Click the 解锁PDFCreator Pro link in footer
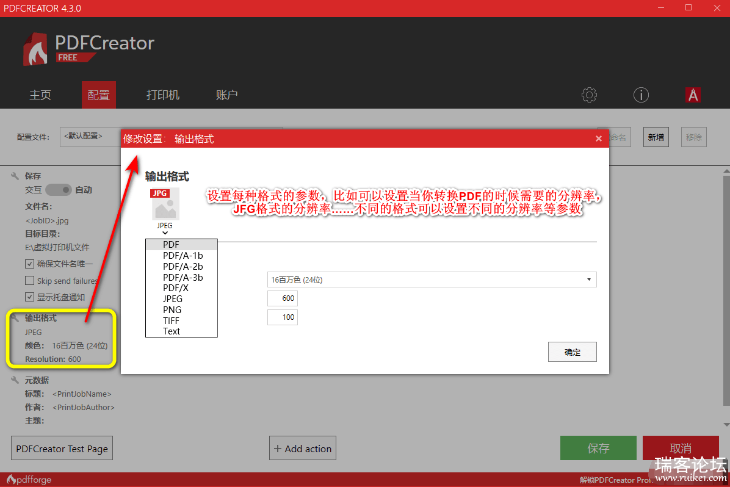The image size is (730, 487). (615, 480)
